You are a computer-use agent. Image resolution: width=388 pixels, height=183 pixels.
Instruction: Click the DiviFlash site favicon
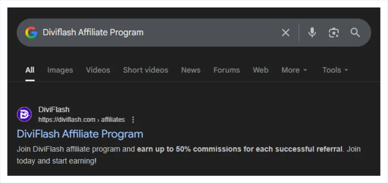click(24, 114)
